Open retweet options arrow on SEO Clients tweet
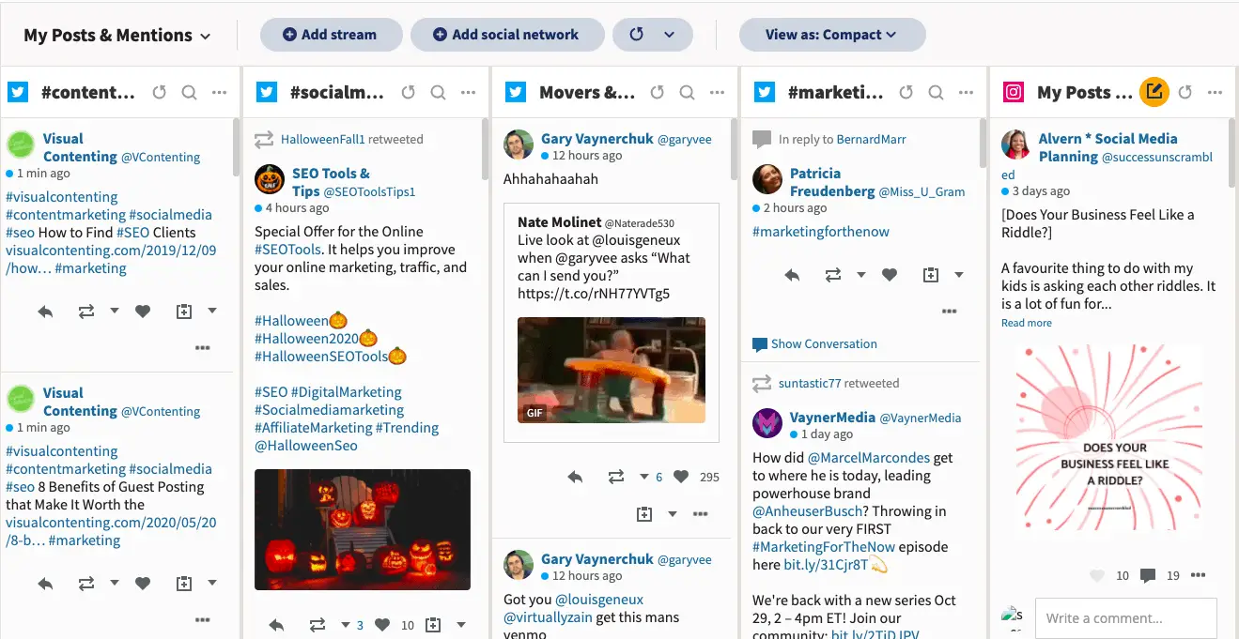This screenshot has width=1239, height=639. 115,311
